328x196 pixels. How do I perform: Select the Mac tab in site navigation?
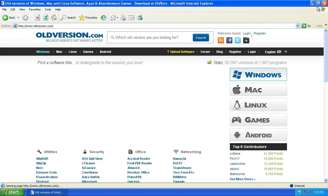(59, 52)
